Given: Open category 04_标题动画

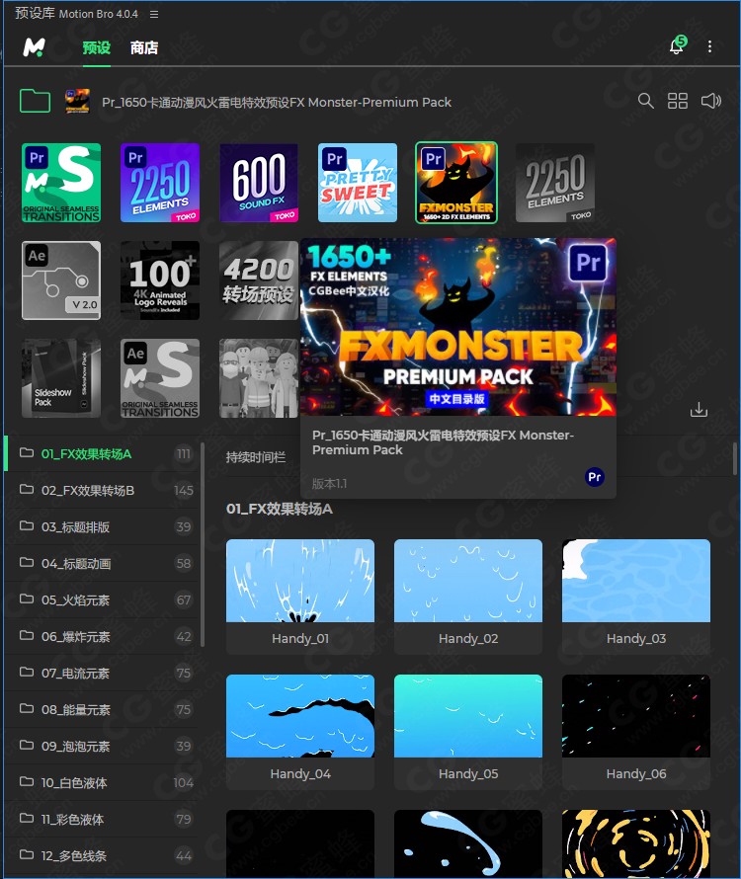Looking at the screenshot, I should (x=102, y=563).
